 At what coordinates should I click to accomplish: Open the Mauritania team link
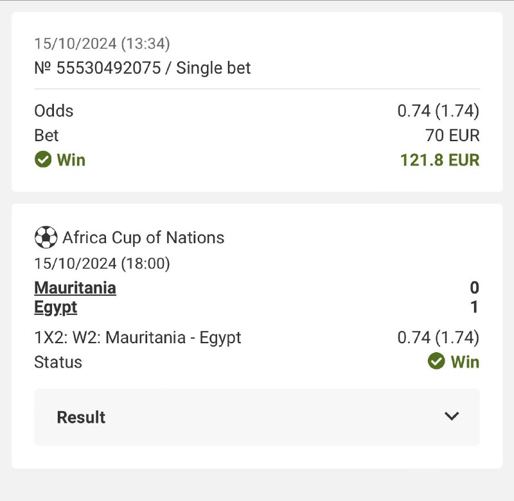coord(75,287)
